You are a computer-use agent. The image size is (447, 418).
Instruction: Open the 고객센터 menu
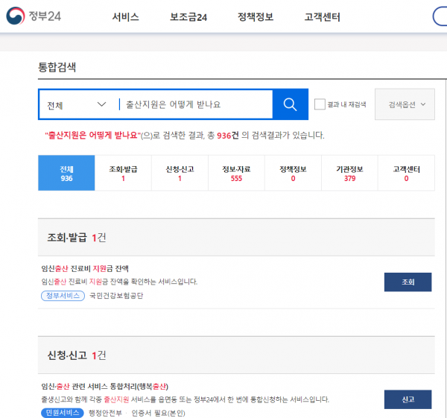coord(323,17)
